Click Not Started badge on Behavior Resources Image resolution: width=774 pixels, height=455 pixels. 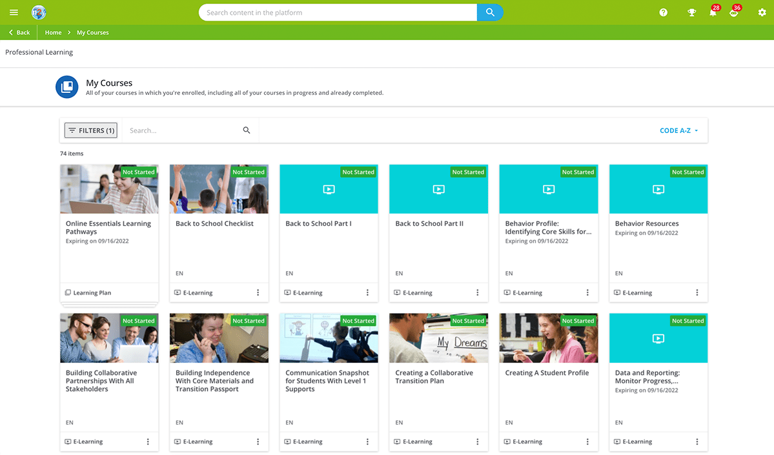(687, 172)
